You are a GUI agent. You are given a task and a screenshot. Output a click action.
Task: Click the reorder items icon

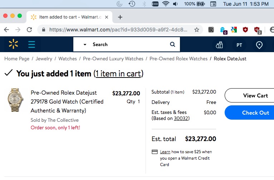tap(219, 45)
